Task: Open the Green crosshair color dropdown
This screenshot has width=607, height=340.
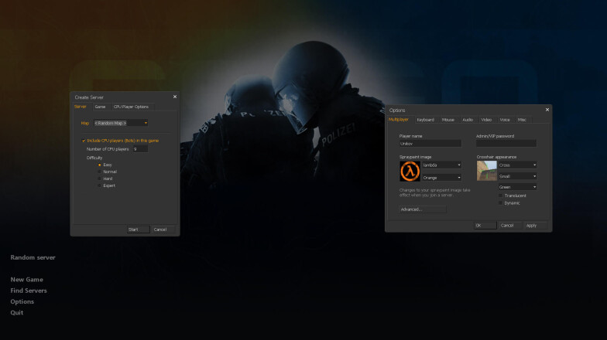Action: [x=517, y=187]
